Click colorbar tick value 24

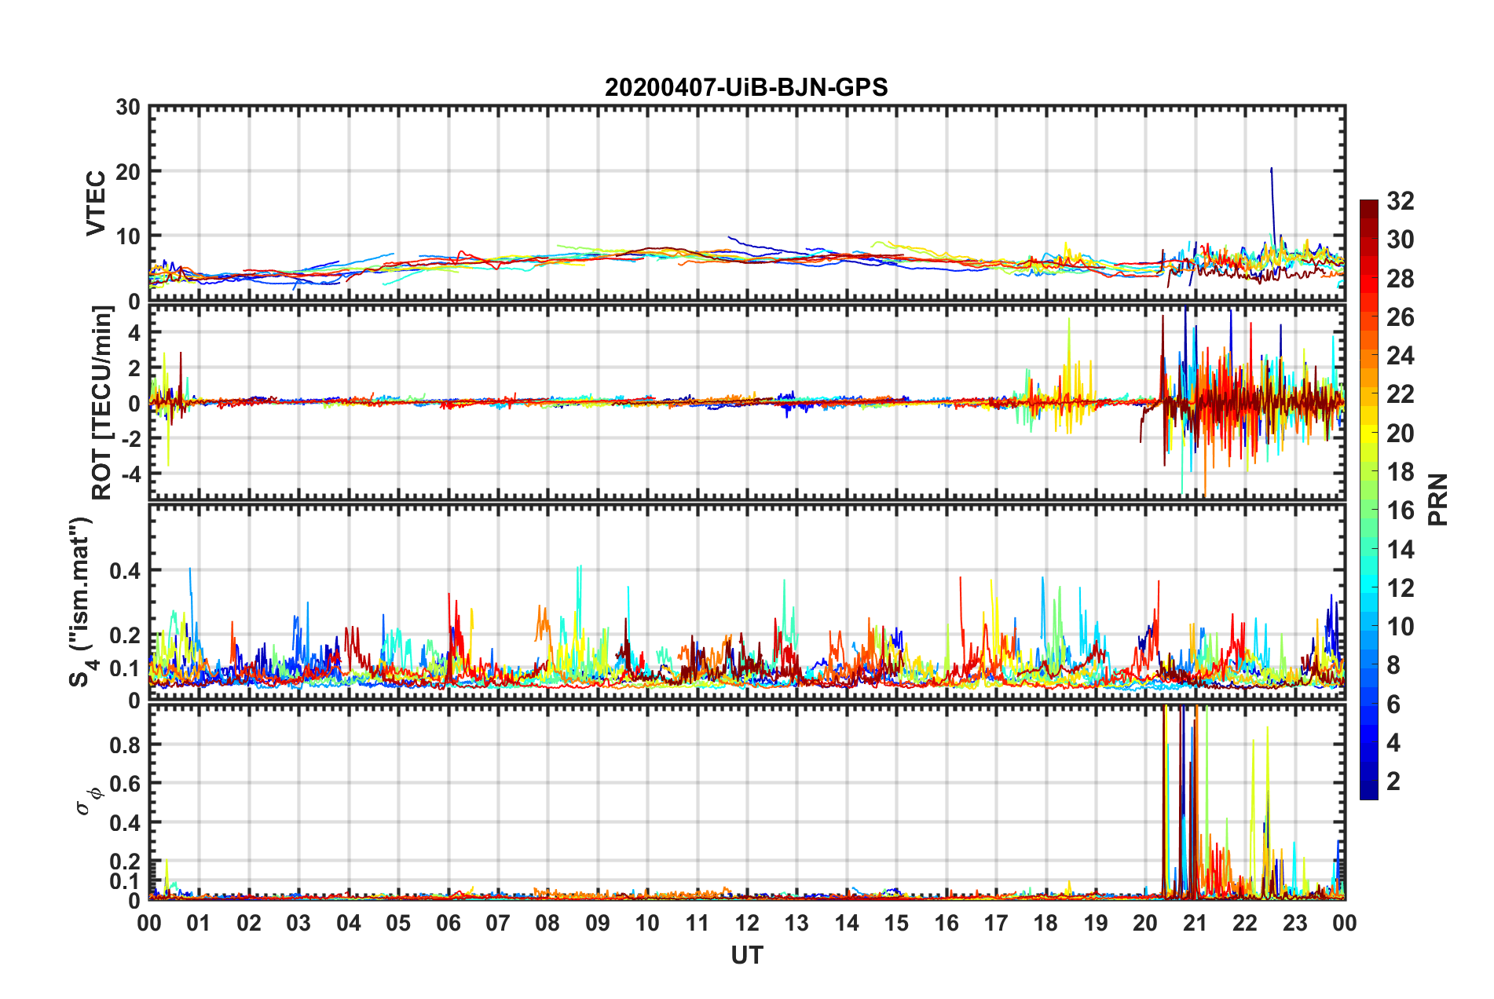[1401, 356]
